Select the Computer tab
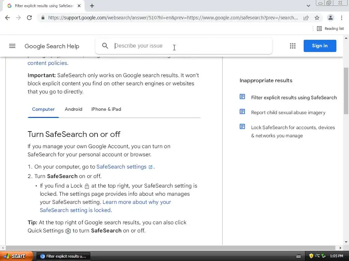Image resolution: width=349 pixels, height=261 pixels. 43,109
